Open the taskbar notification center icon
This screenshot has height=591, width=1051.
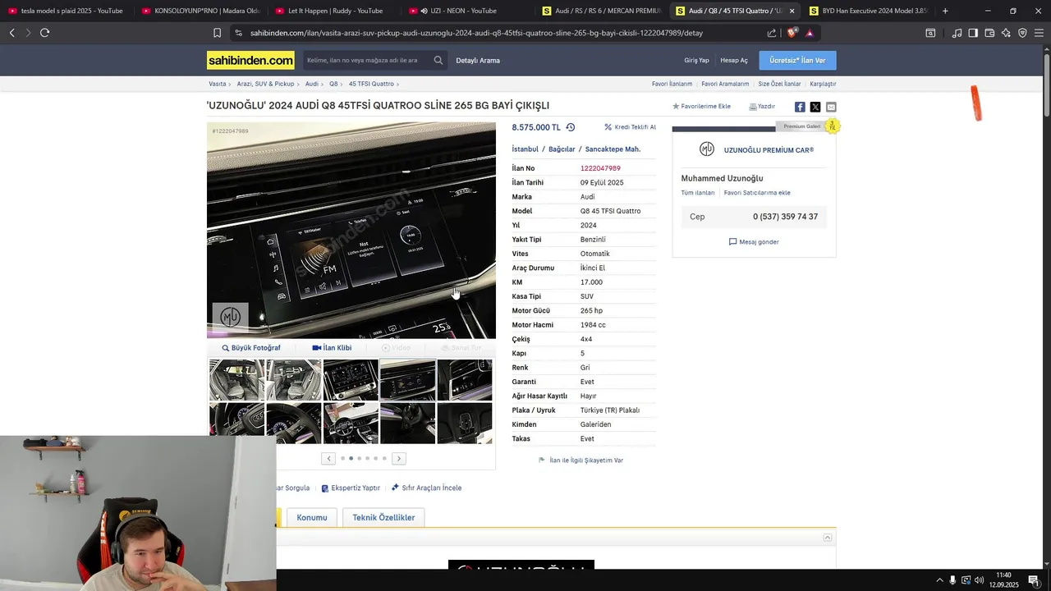click(x=1034, y=580)
